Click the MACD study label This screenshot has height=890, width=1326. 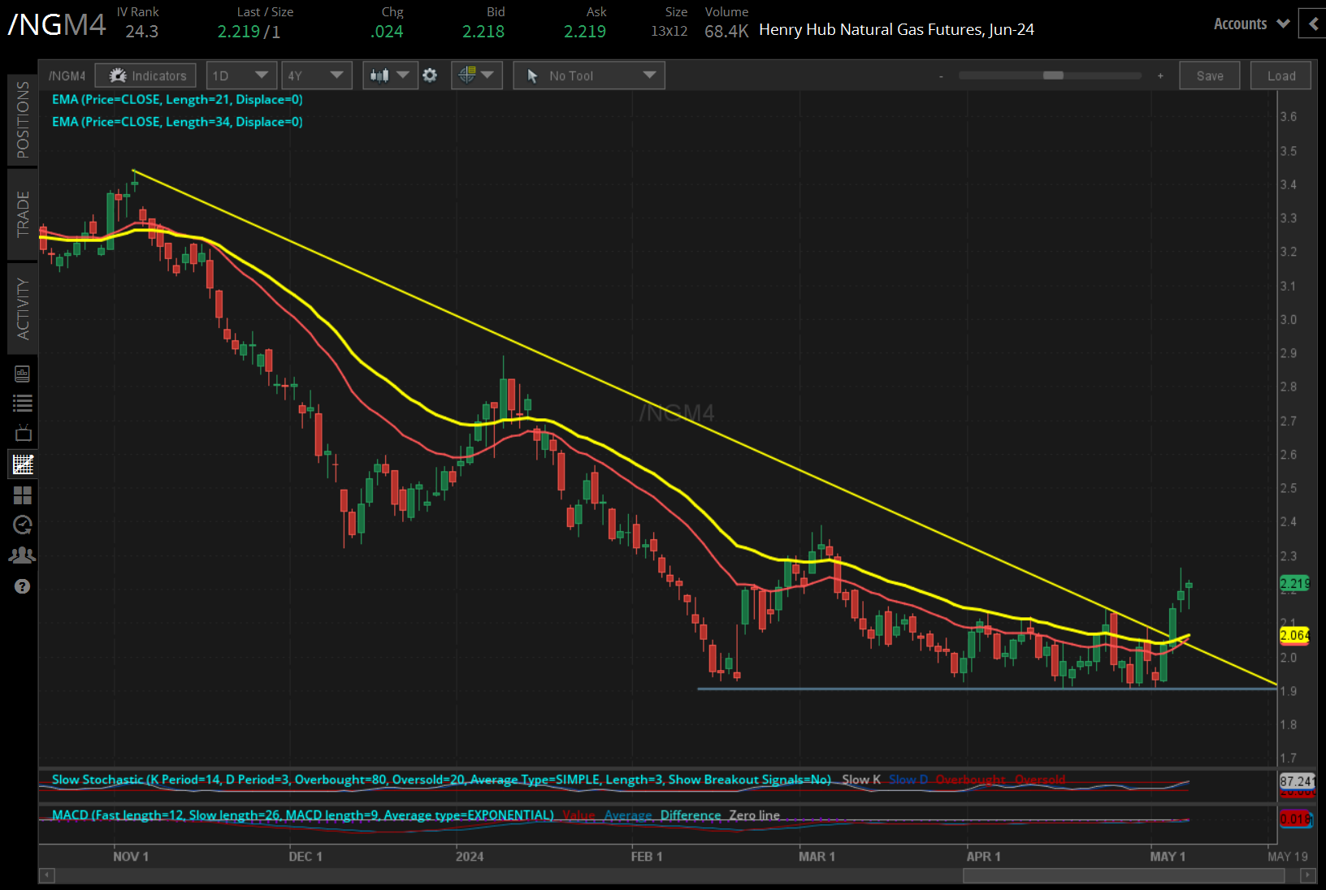click(303, 815)
